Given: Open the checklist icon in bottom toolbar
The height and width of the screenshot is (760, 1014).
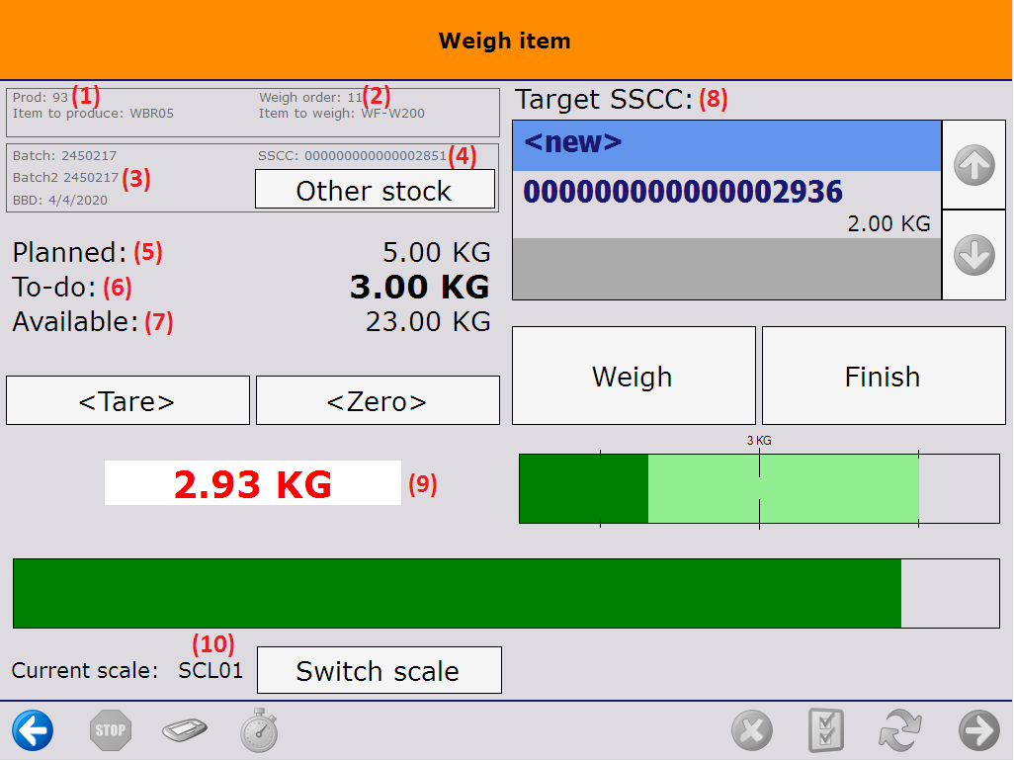Looking at the screenshot, I should (x=824, y=732).
